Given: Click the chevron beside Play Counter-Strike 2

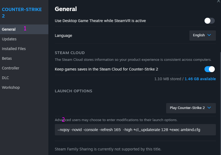Looking at the screenshot, I should 209,108.
